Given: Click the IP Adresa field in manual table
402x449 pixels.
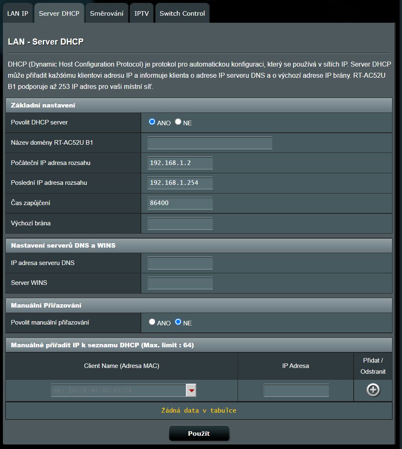Looking at the screenshot, I should pyautogui.click(x=296, y=390).
